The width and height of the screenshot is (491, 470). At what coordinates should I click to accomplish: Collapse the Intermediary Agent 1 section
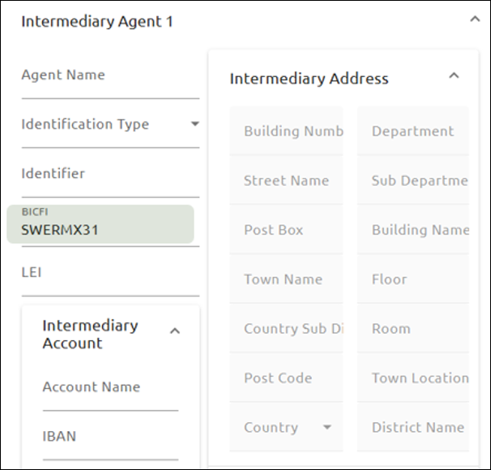[475, 19]
